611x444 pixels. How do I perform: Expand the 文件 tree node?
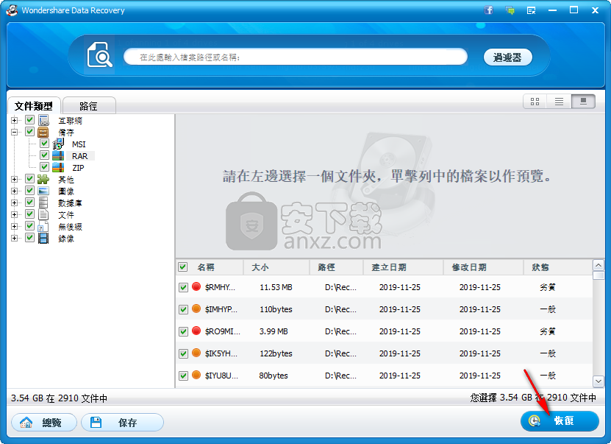point(15,214)
